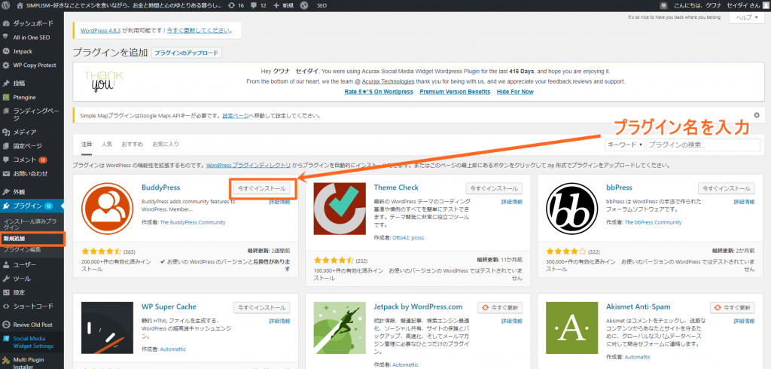Click the ショートコード code icon
The width and height of the screenshot is (771, 369).
coord(6,306)
